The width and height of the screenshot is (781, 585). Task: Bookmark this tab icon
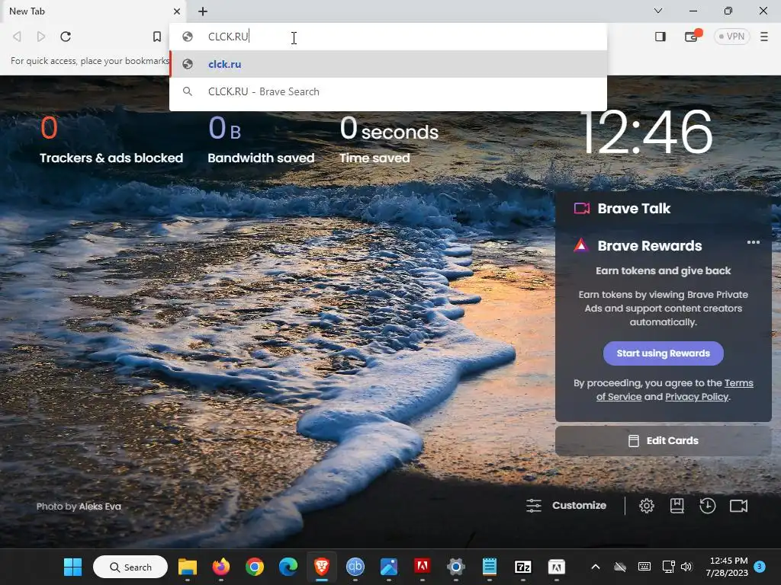click(x=157, y=37)
